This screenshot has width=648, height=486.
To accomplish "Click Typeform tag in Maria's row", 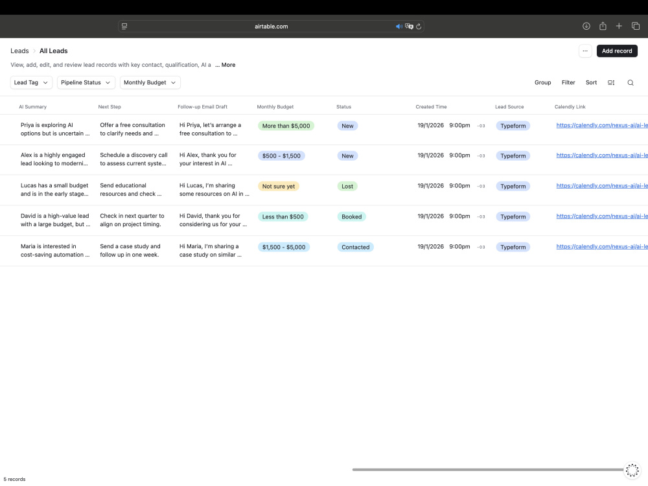I will (513, 247).
